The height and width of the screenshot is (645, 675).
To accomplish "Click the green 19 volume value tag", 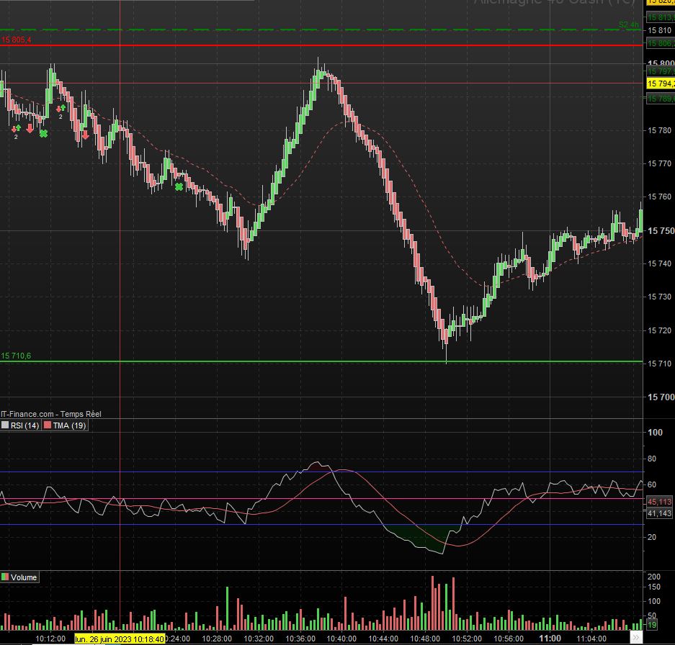I will click(x=652, y=625).
